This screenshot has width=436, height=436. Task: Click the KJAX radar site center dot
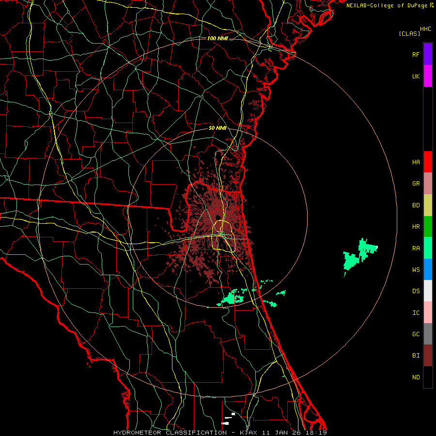point(218,217)
